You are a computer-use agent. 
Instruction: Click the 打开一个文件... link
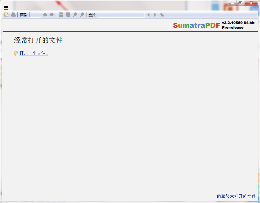(34, 53)
